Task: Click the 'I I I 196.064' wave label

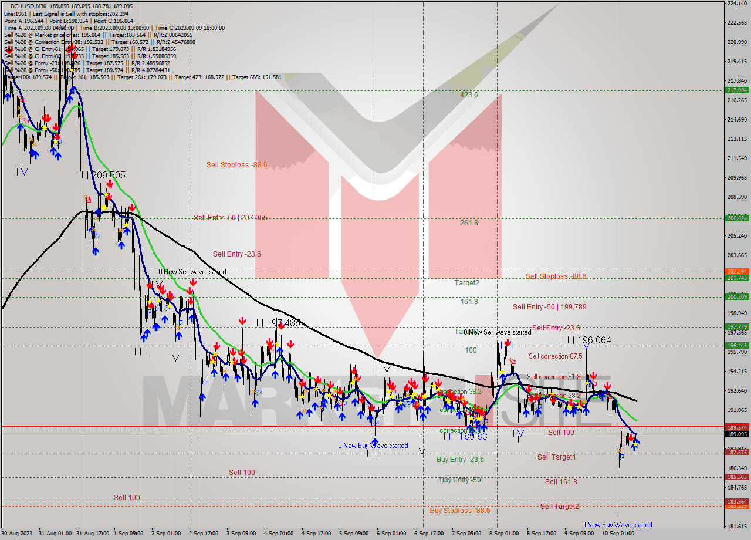Action: tap(586, 340)
